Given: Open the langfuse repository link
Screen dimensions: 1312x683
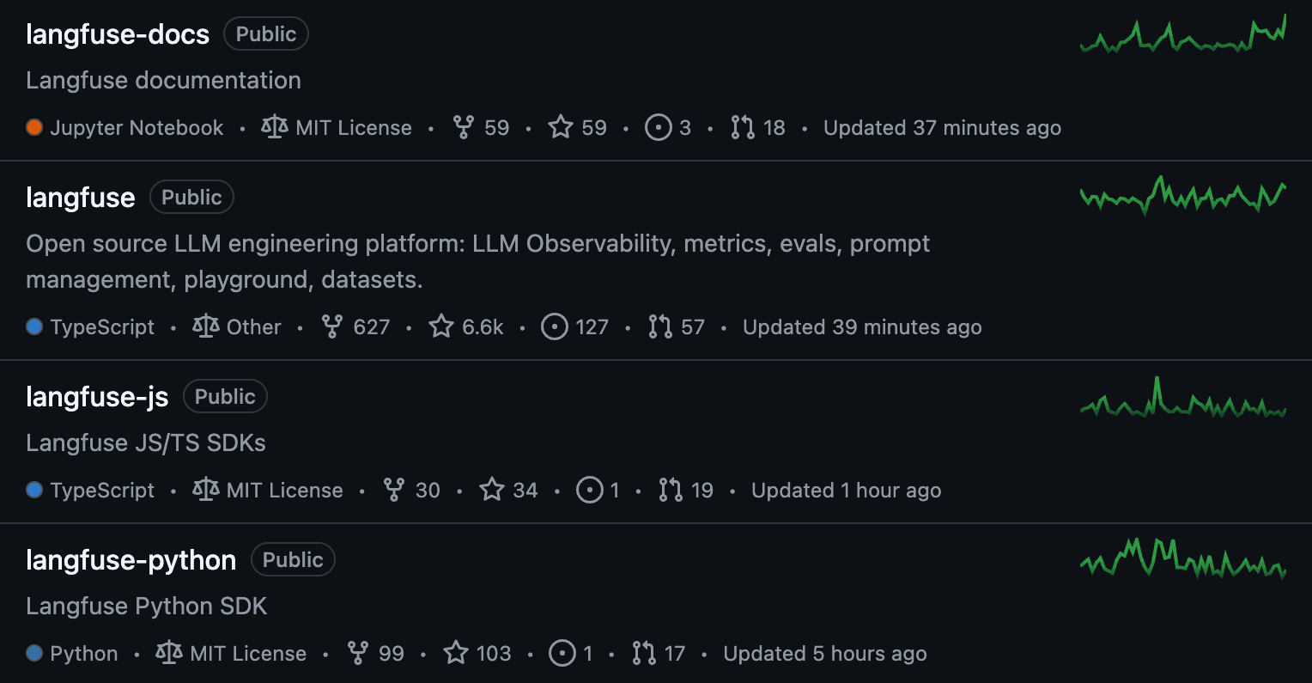Looking at the screenshot, I should [81, 198].
